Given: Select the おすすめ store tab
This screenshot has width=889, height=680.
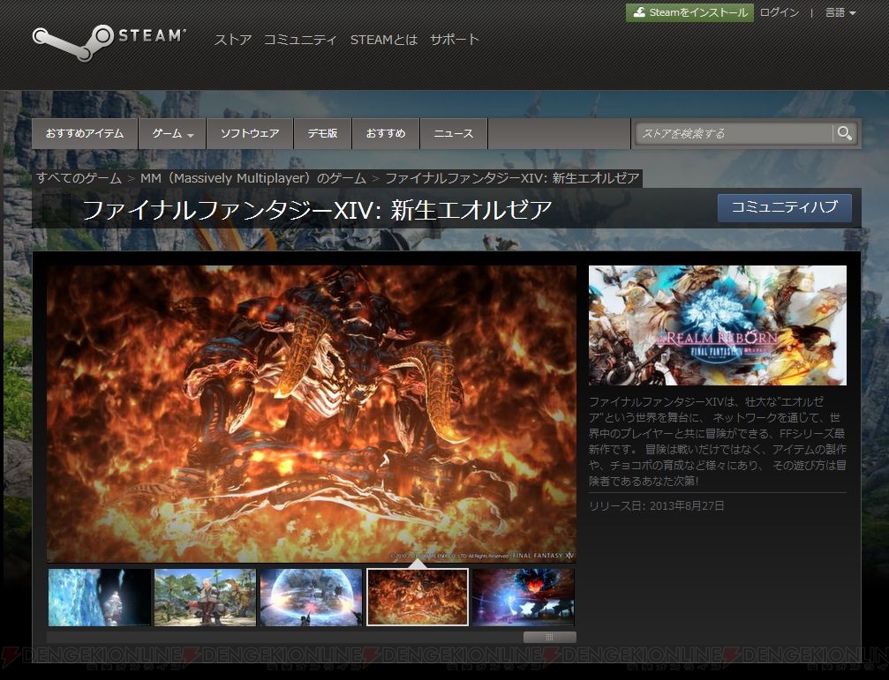Looking at the screenshot, I should (386, 134).
